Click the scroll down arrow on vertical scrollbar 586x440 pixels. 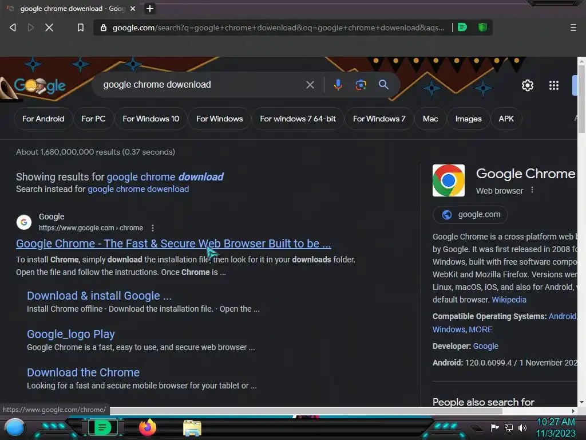click(x=581, y=402)
